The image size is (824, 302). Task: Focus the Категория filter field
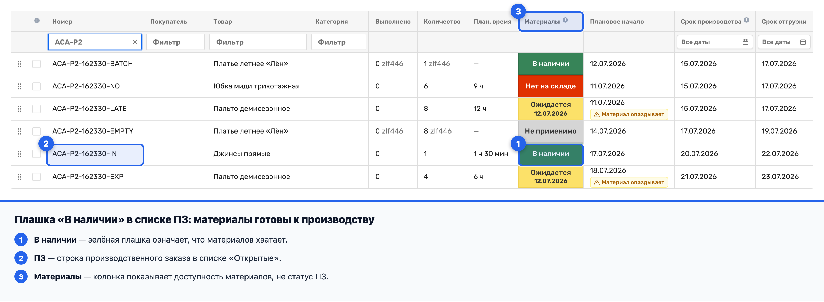point(339,42)
